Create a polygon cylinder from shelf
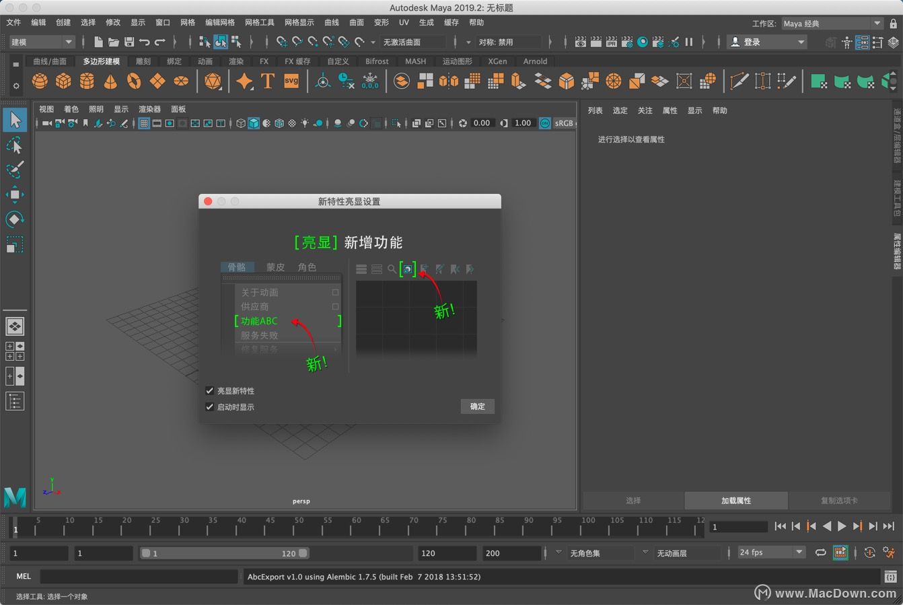The width and height of the screenshot is (903, 605). point(87,81)
